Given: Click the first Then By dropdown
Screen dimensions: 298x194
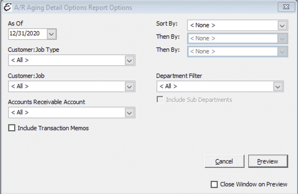Looking at the screenshot, I should click(237, 39).
